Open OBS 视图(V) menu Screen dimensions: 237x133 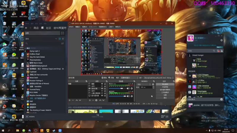[84, 27]
